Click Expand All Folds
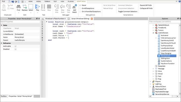Screen dimensions: 181x102 click(x=146, y=5)
